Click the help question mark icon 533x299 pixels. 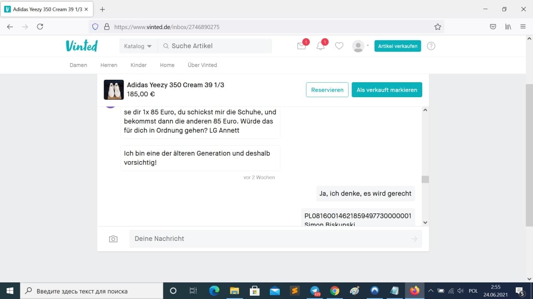click(x=431, y=46)
